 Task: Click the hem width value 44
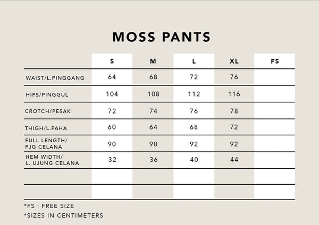coord(234,160)
